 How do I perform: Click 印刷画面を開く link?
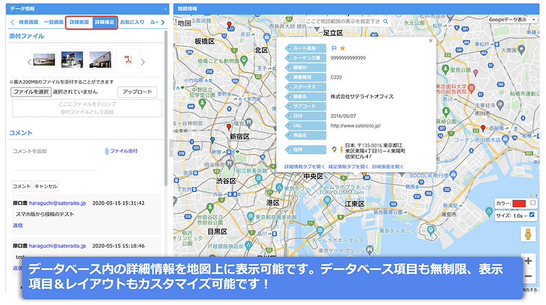[x=388, y=167]
